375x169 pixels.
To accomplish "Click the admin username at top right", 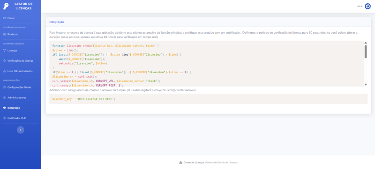I will (x=360, y=7).
